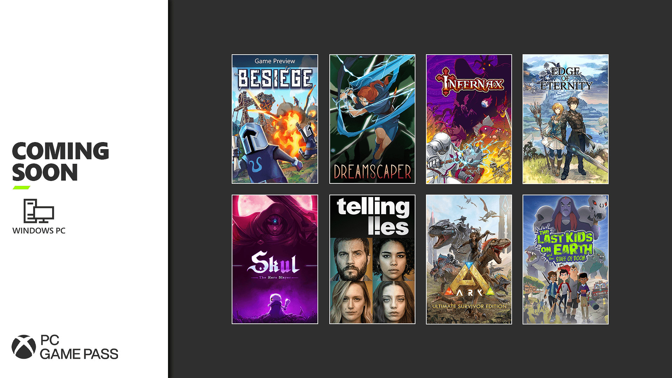Click the Coming Soon heading
This screenshot has width=672, height=378.
[x=61, y=161]
